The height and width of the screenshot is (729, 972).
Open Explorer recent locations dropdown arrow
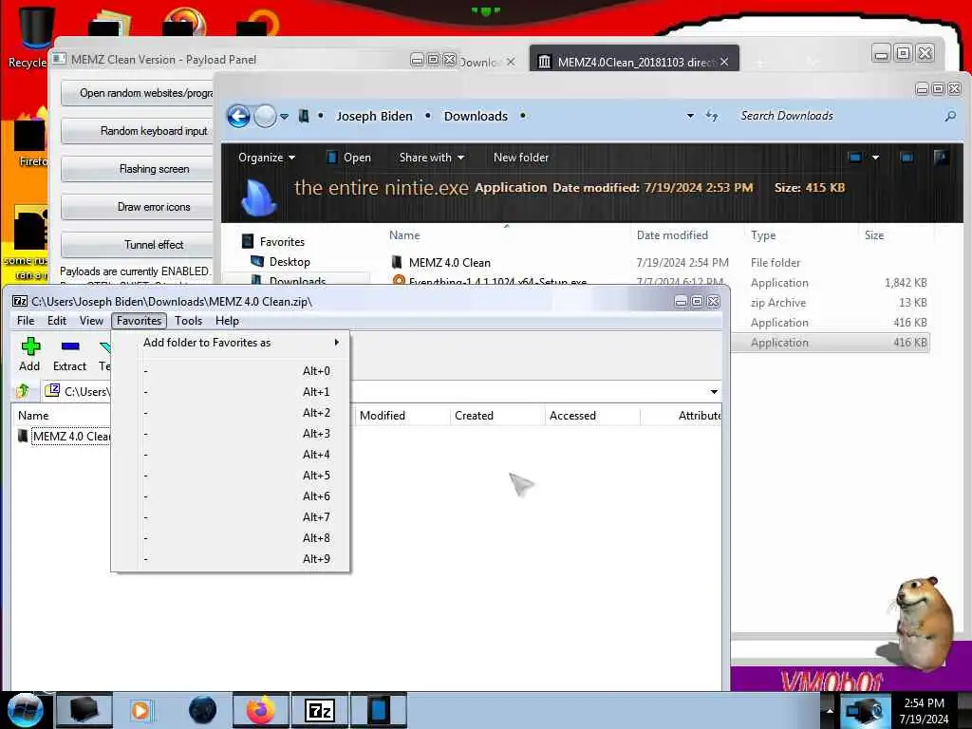[284, 116]
